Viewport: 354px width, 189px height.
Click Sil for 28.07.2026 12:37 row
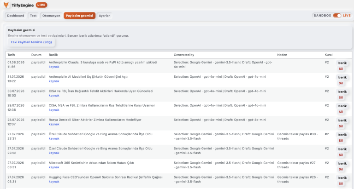tap(341, 126)
